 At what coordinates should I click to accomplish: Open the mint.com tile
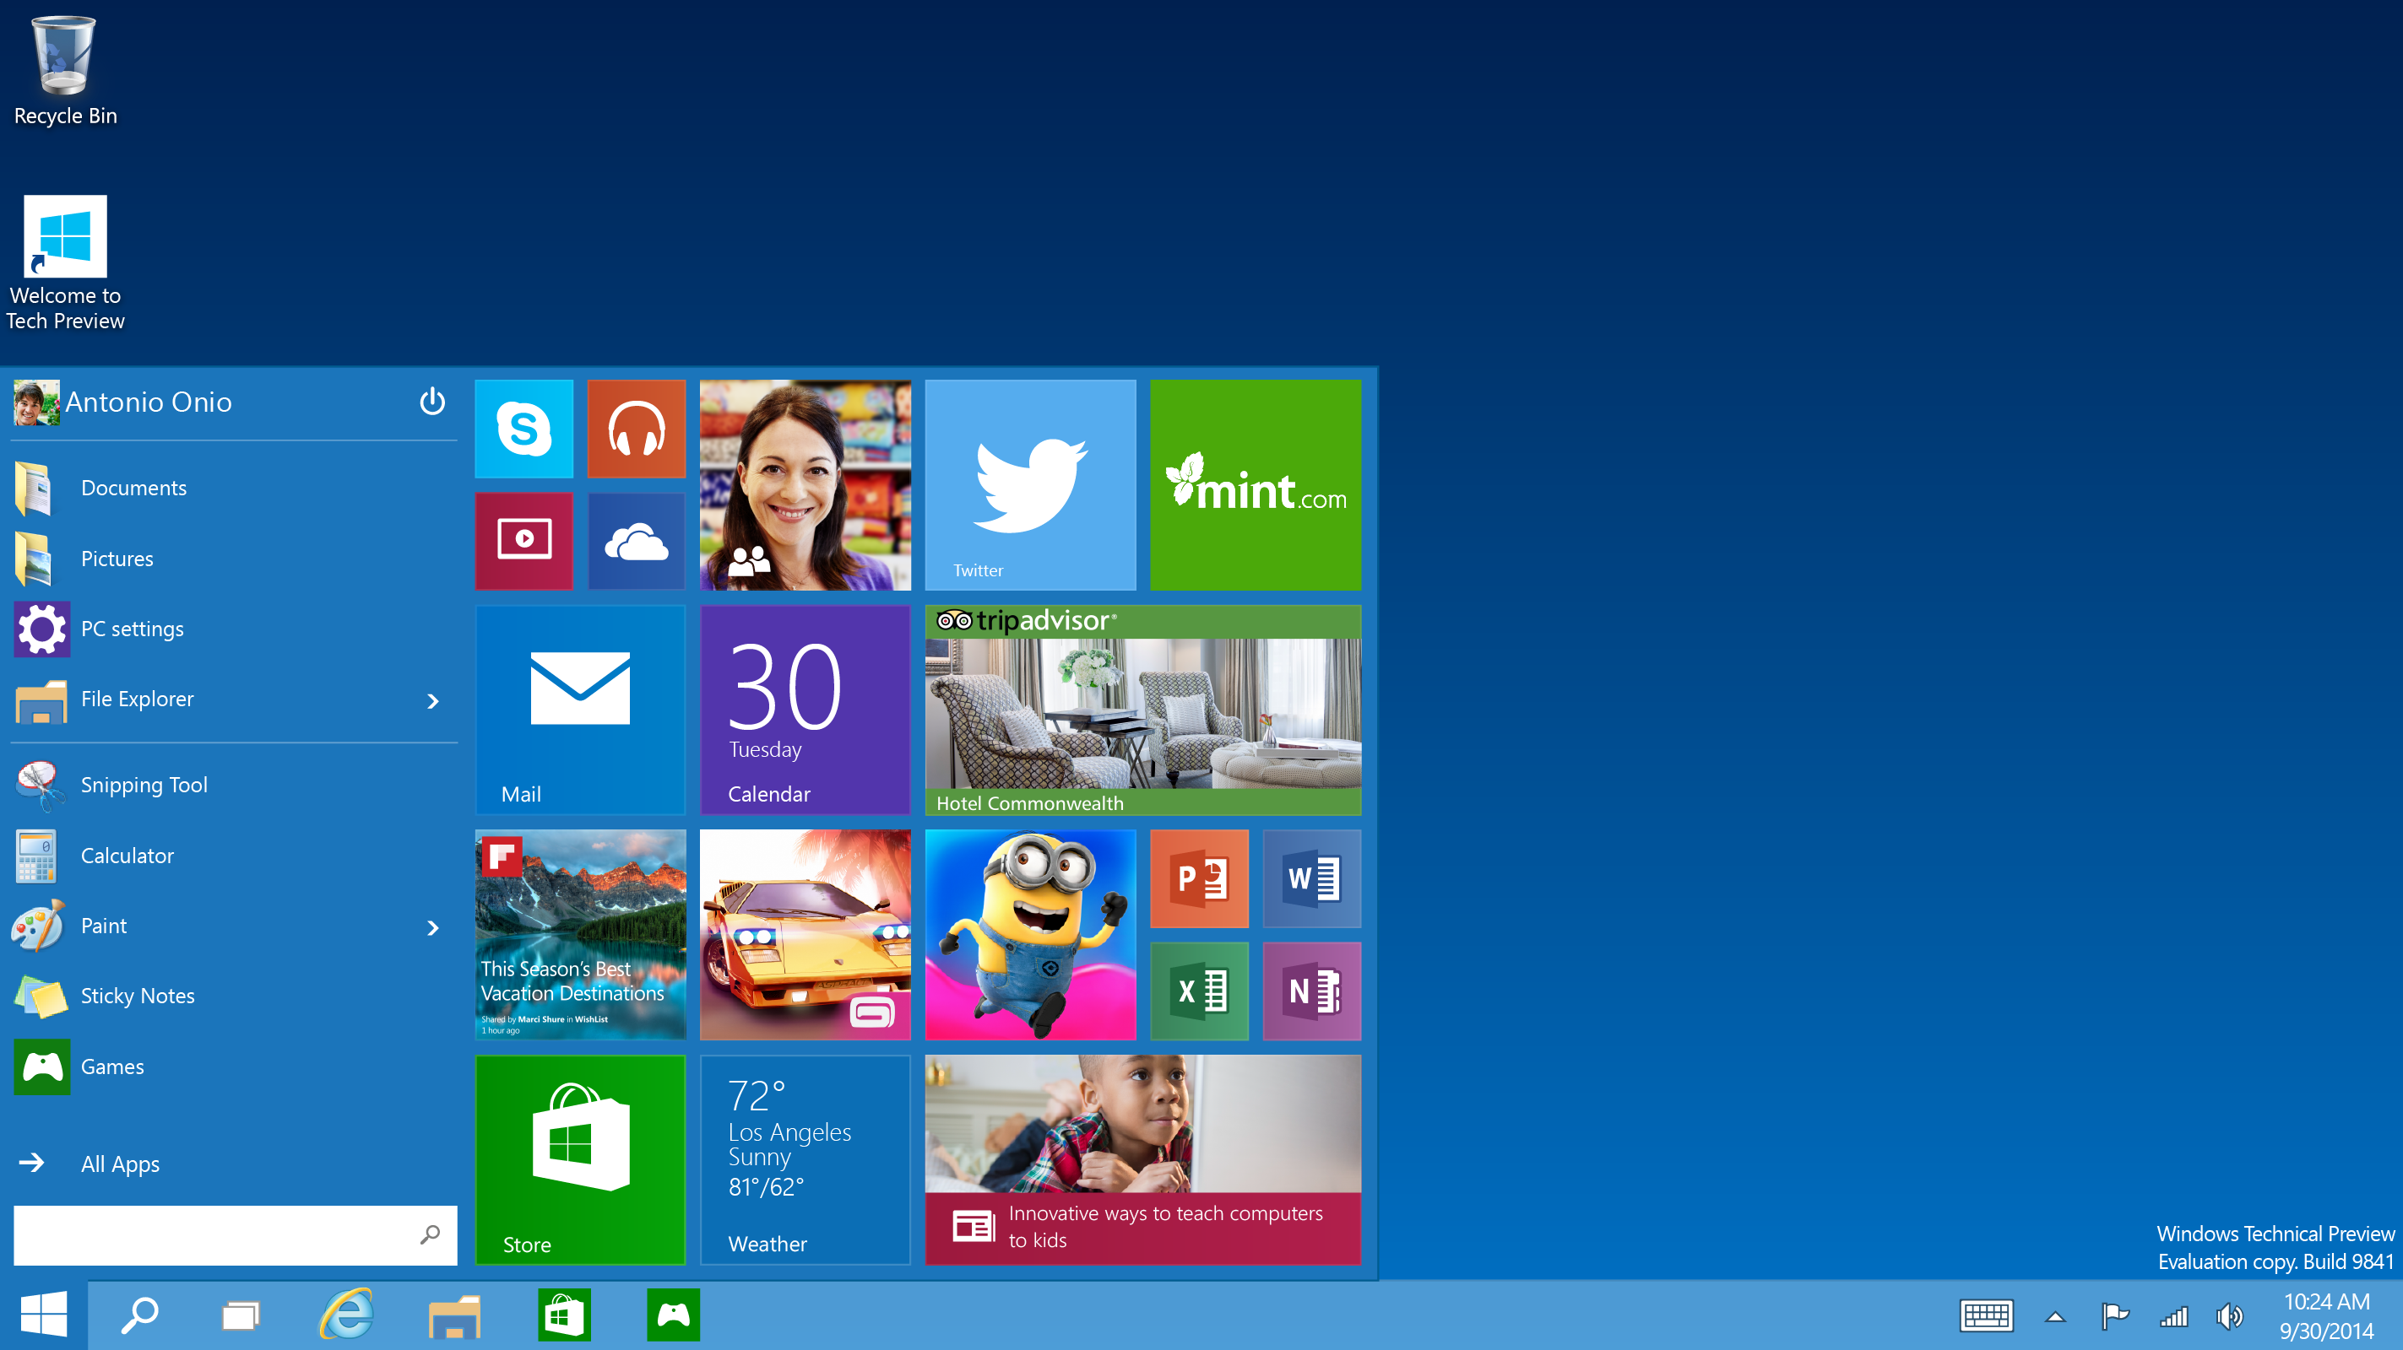click(1256, 483)
